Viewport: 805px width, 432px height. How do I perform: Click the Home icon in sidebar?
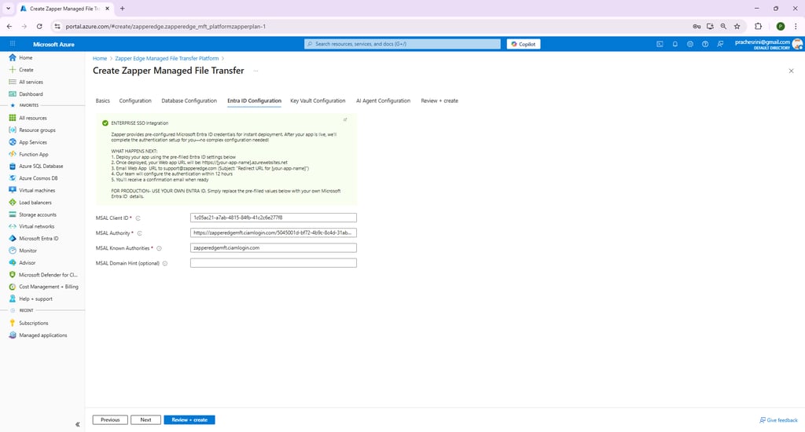(x=13, y=57)
